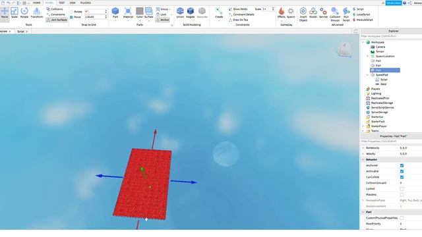422x237 pixels.
Task: Toggle Show Welds
Action: point(238,9)
